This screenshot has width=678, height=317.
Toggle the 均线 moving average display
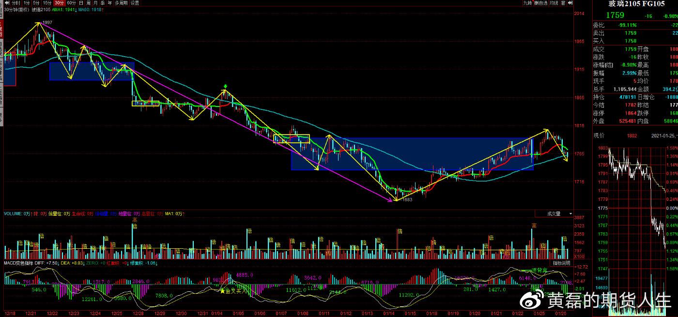click(x=554, y=3)
